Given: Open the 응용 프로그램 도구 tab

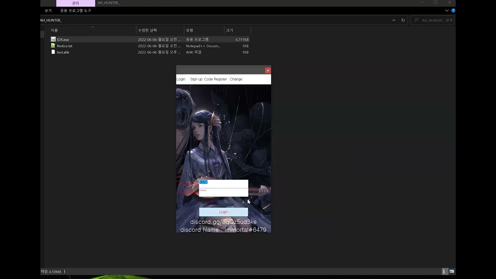Looking at the screenshot, I should point(76,10).
